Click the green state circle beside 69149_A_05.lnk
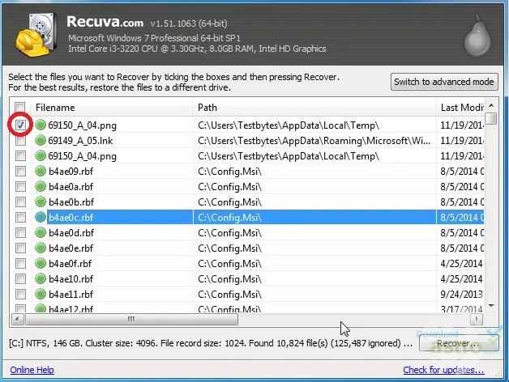The height and width of the screenshot is (382, 509). 41,140
